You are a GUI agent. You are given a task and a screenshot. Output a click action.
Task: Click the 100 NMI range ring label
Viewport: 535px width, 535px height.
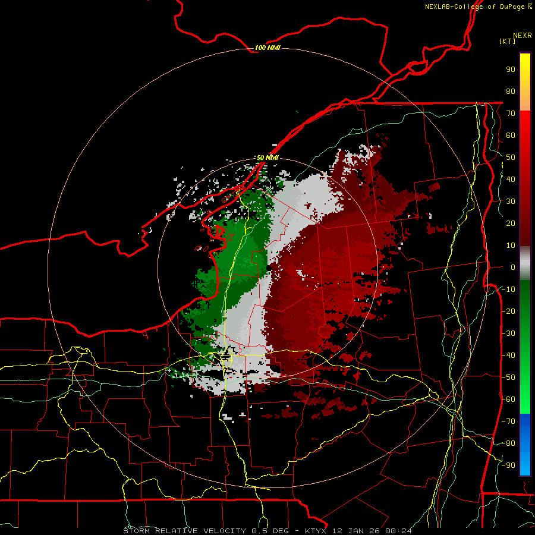[267, 48]
